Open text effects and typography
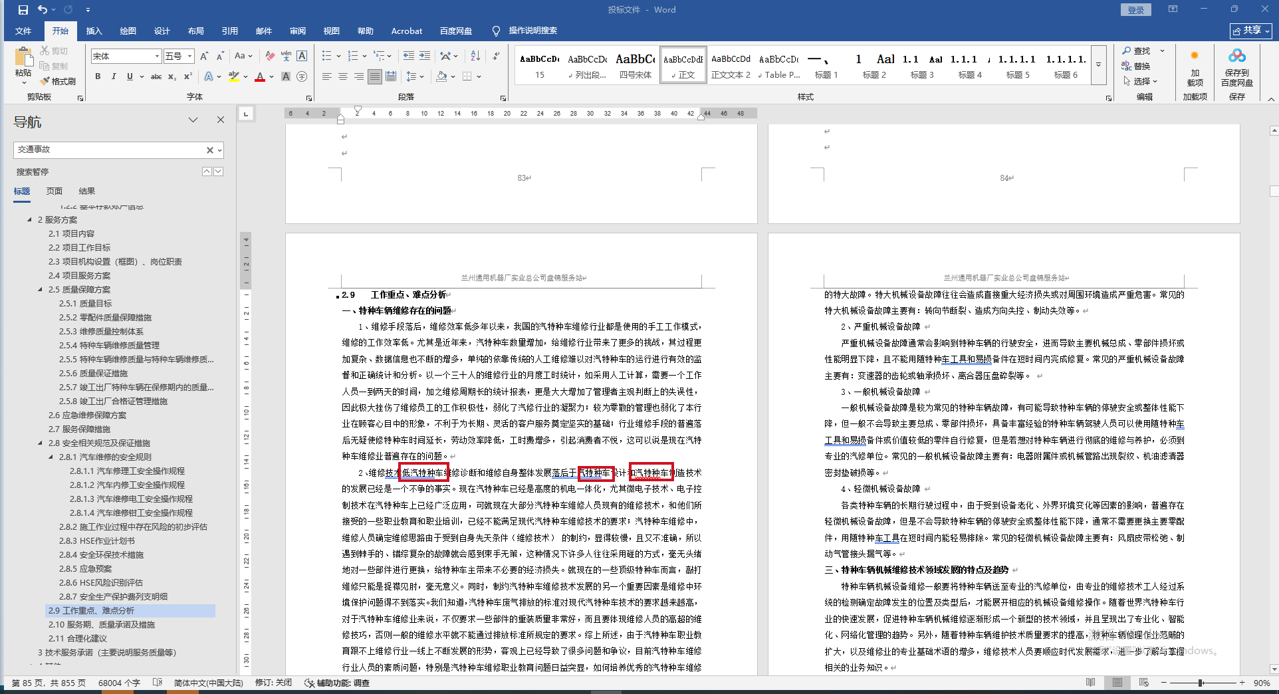The height and width of the screenshot is (694, 1279). (x=209, y=76)
